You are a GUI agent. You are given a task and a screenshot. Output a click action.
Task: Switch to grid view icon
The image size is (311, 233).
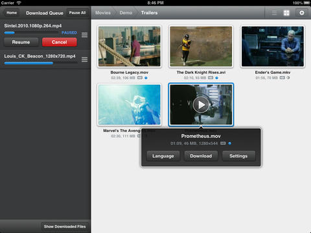[x=286, y=13]
